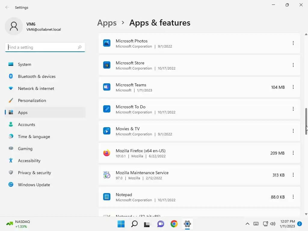Click the Microsoft To Do app icon

click(107, 109)
